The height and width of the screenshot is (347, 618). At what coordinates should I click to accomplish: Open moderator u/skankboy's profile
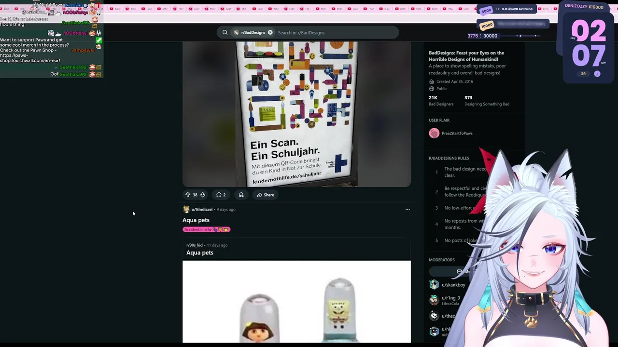(453, 285)
